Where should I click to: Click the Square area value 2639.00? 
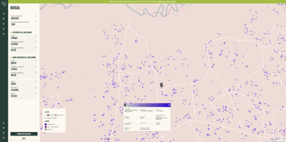(15, 18)
